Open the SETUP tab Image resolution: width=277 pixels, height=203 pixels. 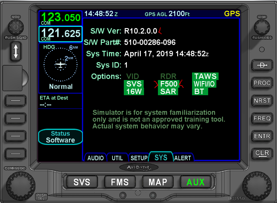click(139, 157)
